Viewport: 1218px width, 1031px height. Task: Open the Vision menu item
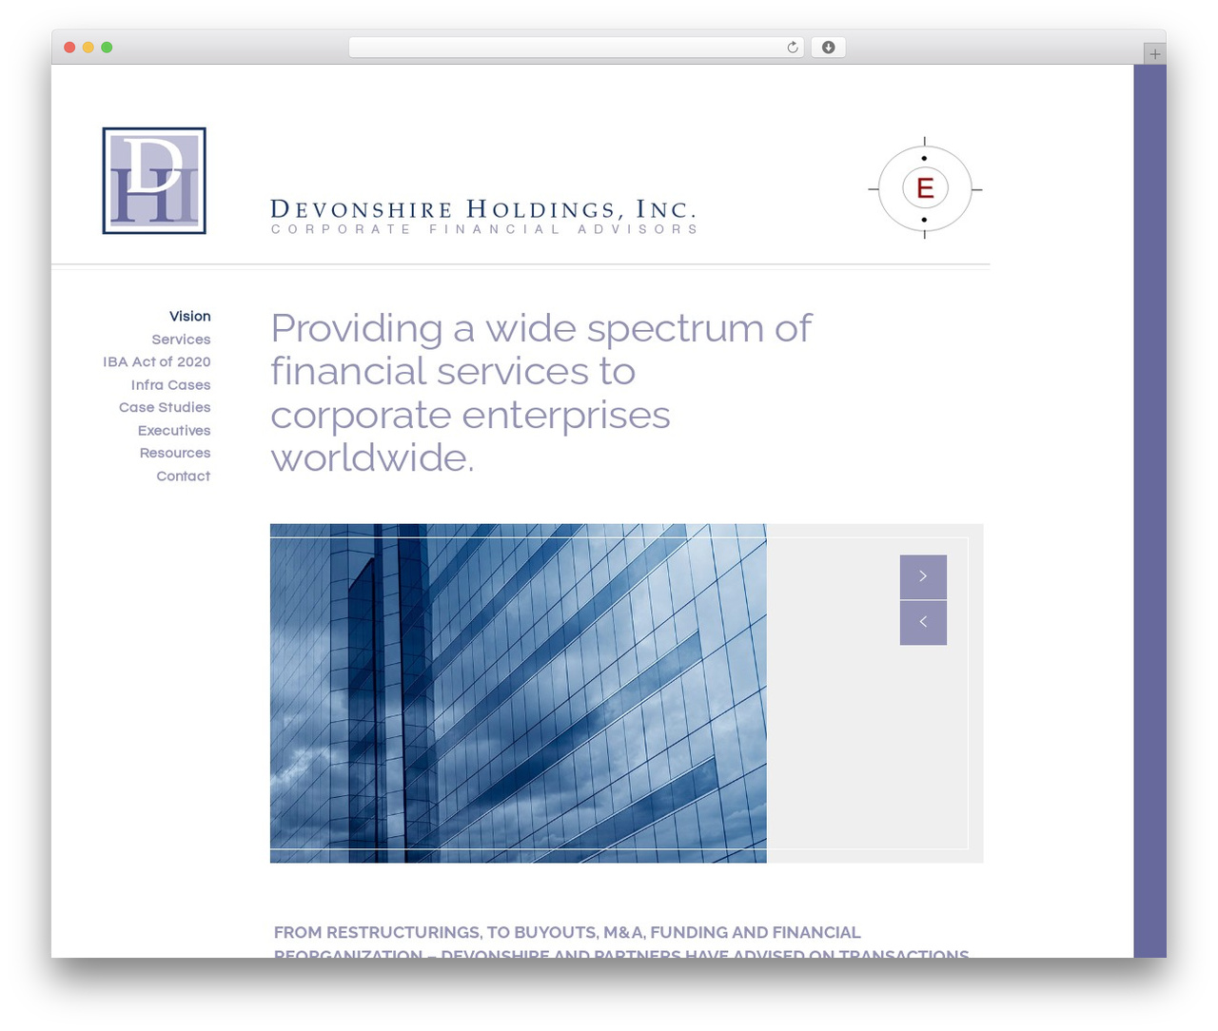click(x=190, y=317)
